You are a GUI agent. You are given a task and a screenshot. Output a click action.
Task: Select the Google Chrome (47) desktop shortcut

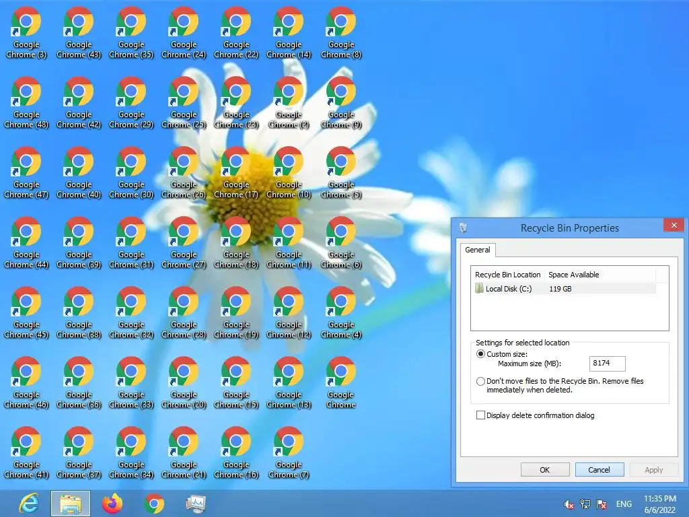(26, 173)
